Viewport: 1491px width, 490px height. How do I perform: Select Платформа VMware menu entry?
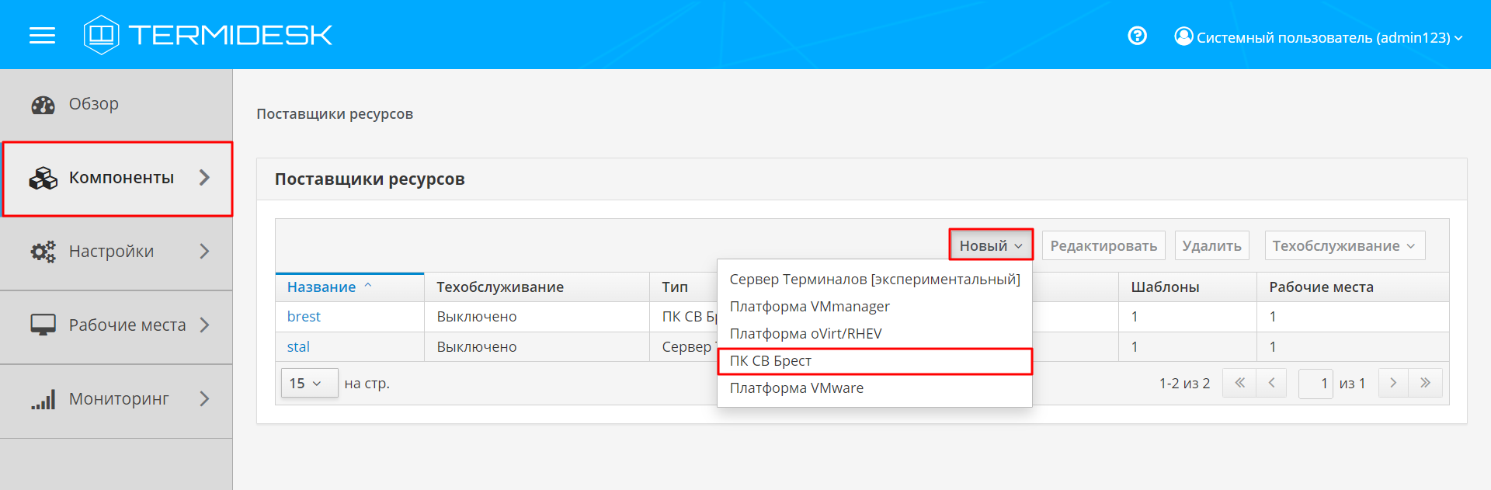874,388
